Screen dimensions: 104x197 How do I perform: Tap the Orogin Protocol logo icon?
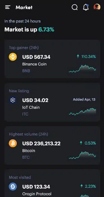coord(13,187)
